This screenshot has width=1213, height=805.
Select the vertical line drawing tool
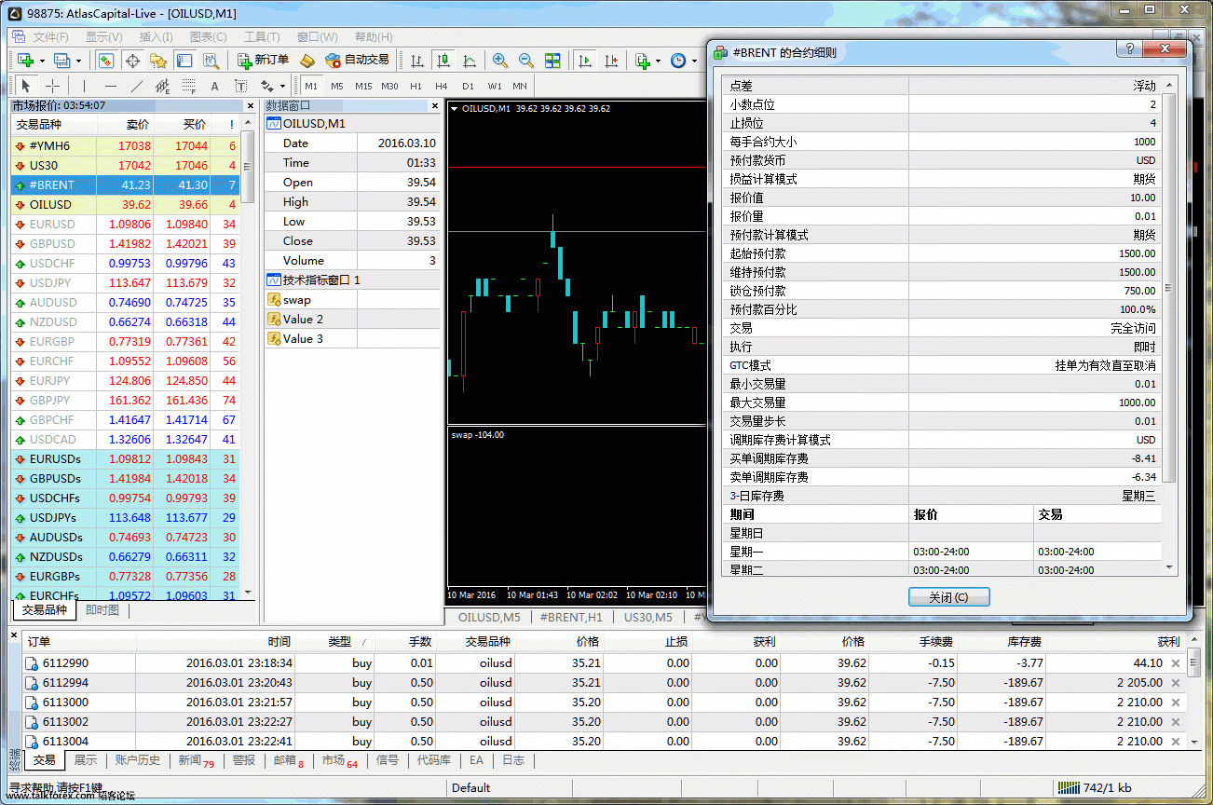[x=85, y=86]
